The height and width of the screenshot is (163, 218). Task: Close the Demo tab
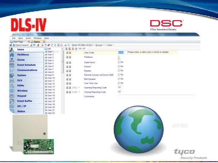[44, 42]
